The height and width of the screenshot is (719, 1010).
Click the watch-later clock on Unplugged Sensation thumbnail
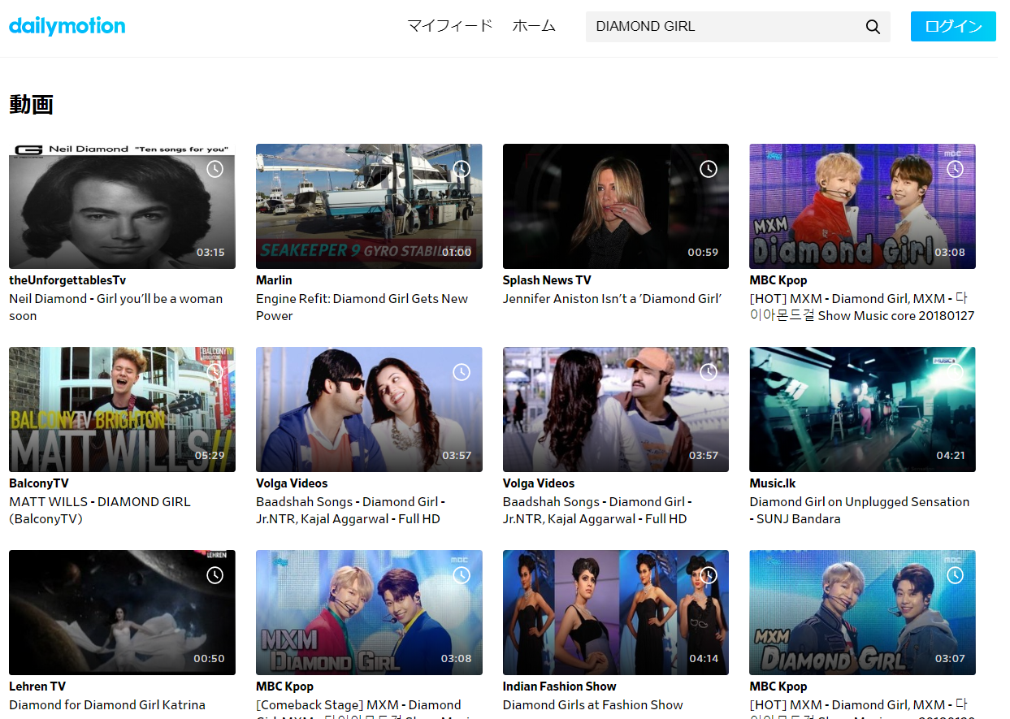pos(955,372)
